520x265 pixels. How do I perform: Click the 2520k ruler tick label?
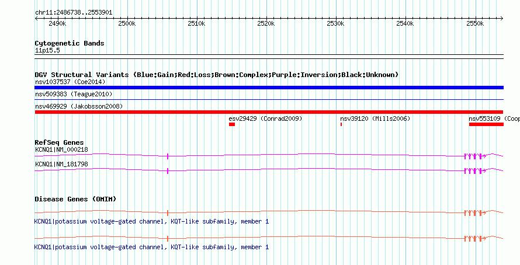pyautogui.click(x=266, y=24)
